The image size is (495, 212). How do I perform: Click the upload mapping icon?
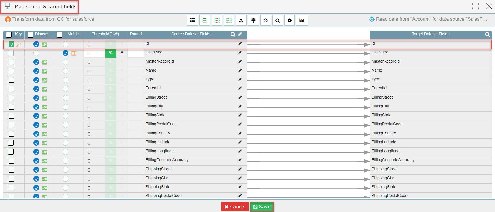(241, 20)
